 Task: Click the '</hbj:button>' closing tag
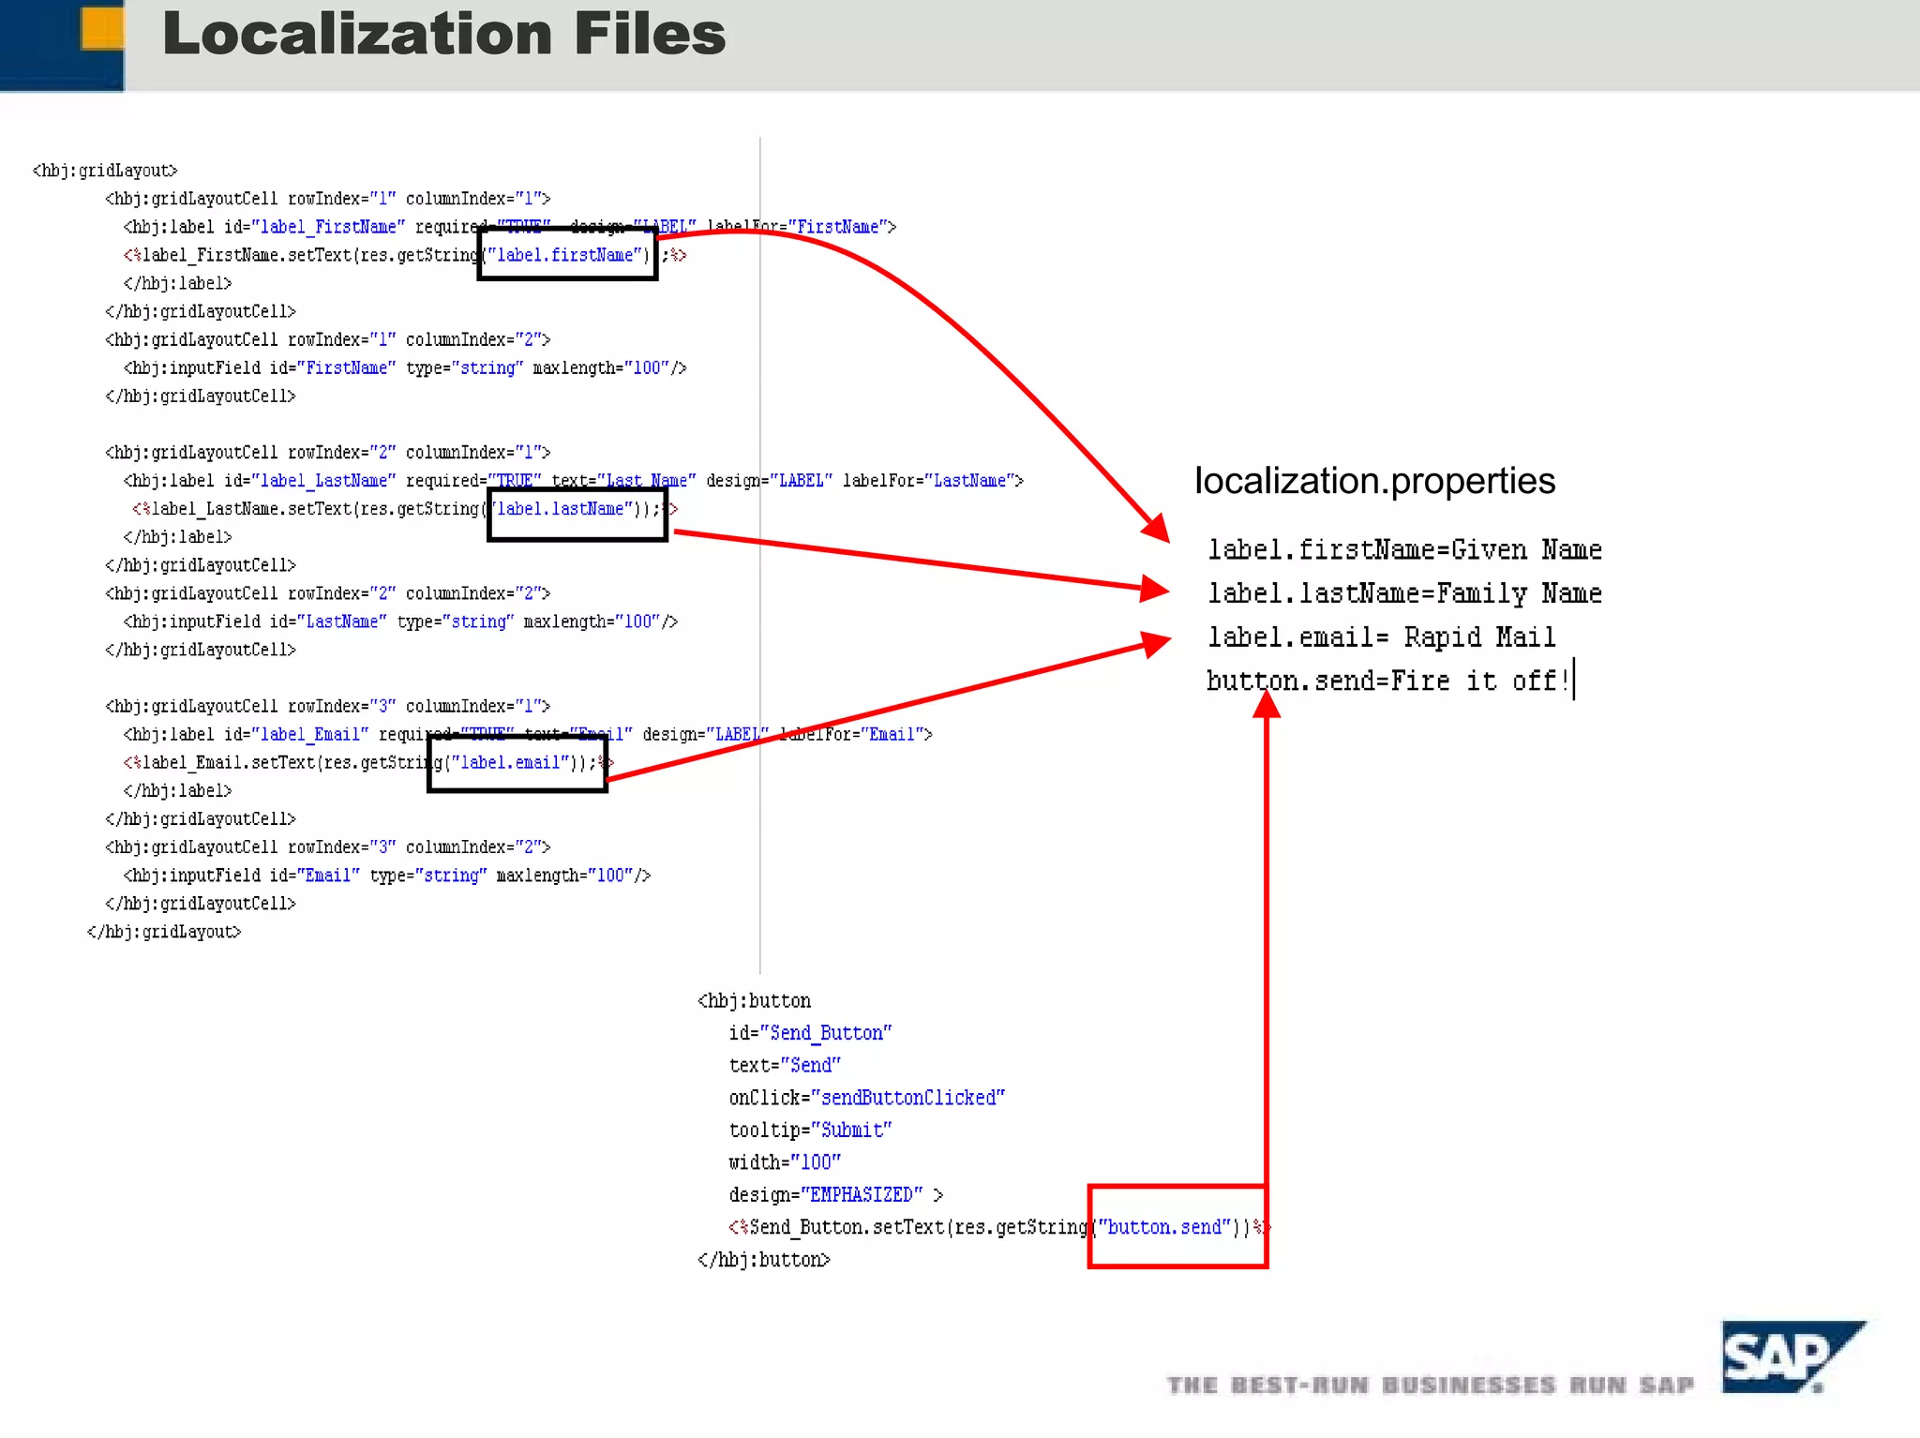(x=764, y=1260)
